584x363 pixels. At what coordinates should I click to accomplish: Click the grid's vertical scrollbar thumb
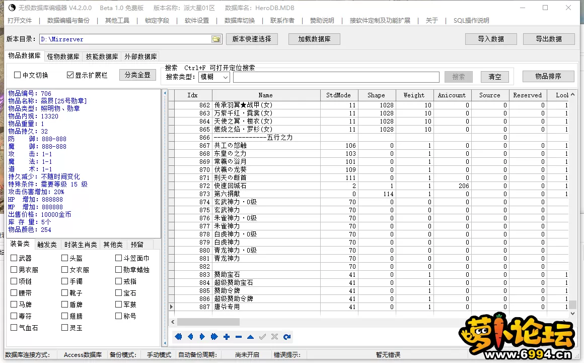(573, 305)
